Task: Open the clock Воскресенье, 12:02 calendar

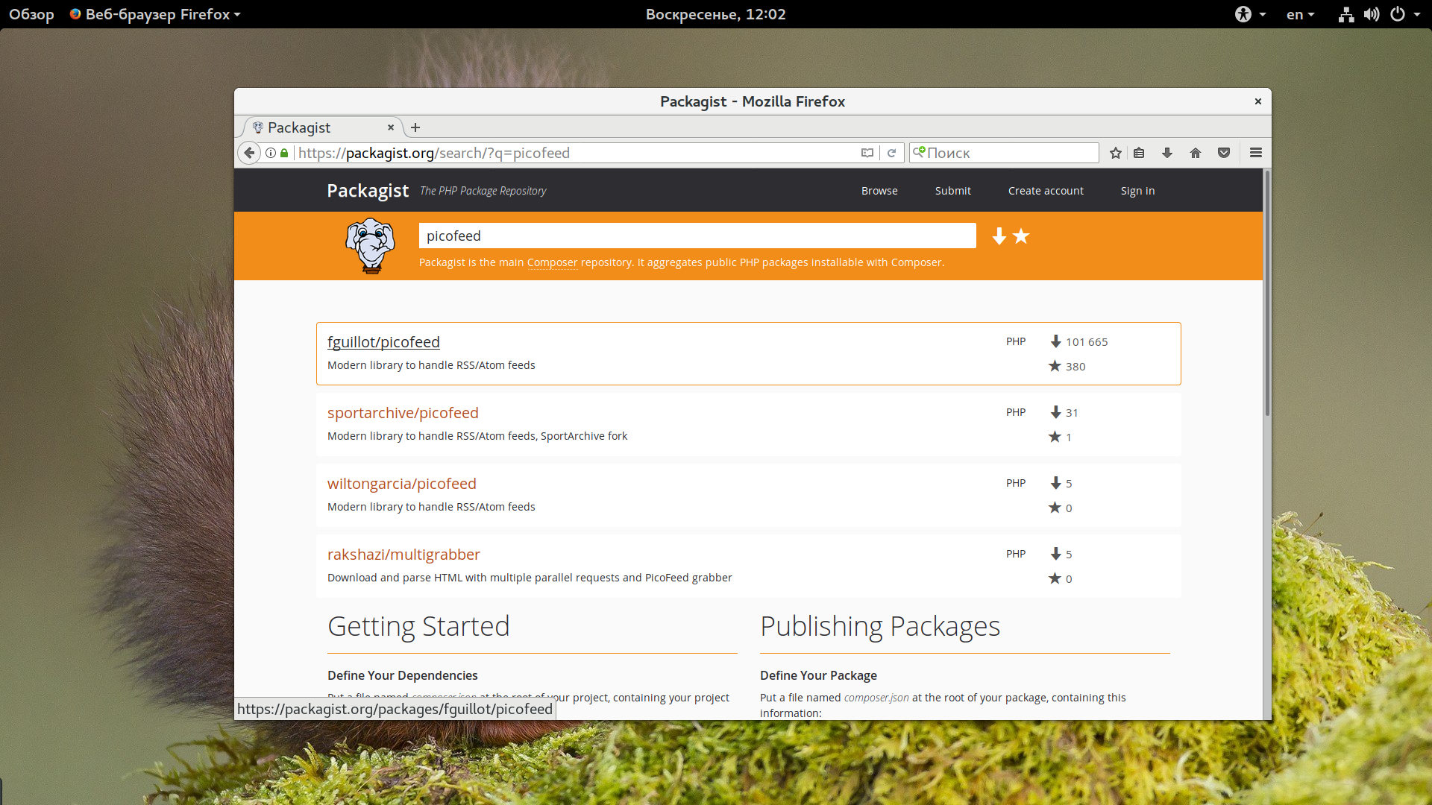Action: click(715, 14)
